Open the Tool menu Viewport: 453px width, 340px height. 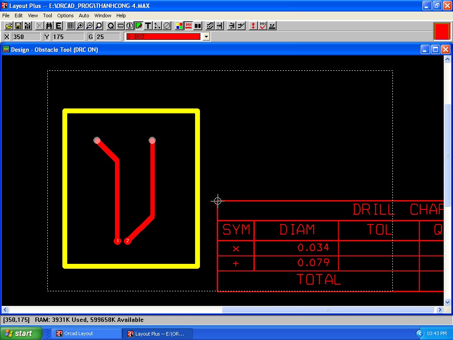click(47, 15)
